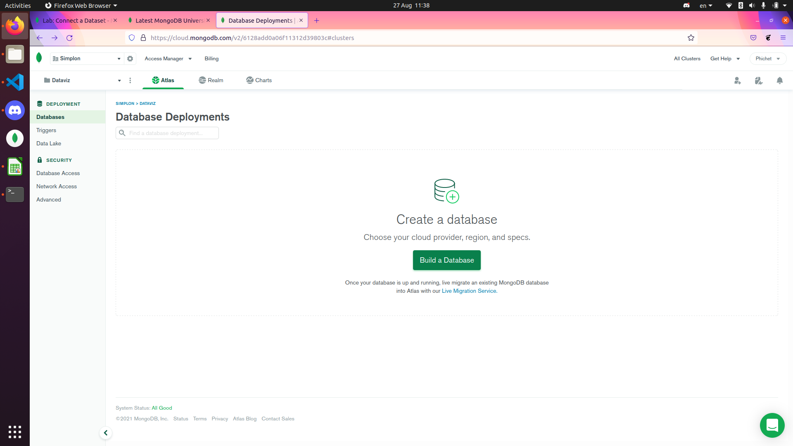Screen dimensions: 793x446
Task: Expand the Simplon organization dropdown
Action: (87, 59)
